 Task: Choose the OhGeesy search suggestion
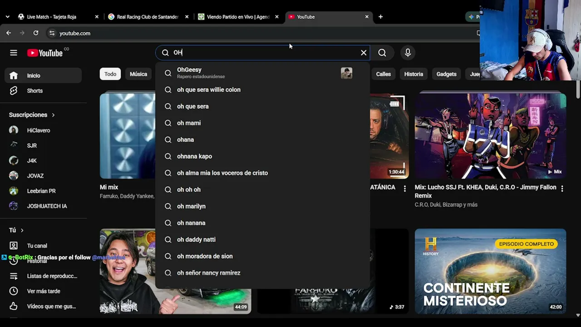pos(262,73)
